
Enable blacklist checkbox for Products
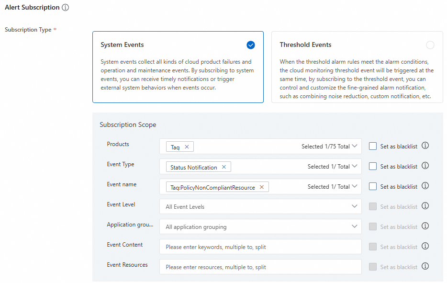tap(373, 147)
